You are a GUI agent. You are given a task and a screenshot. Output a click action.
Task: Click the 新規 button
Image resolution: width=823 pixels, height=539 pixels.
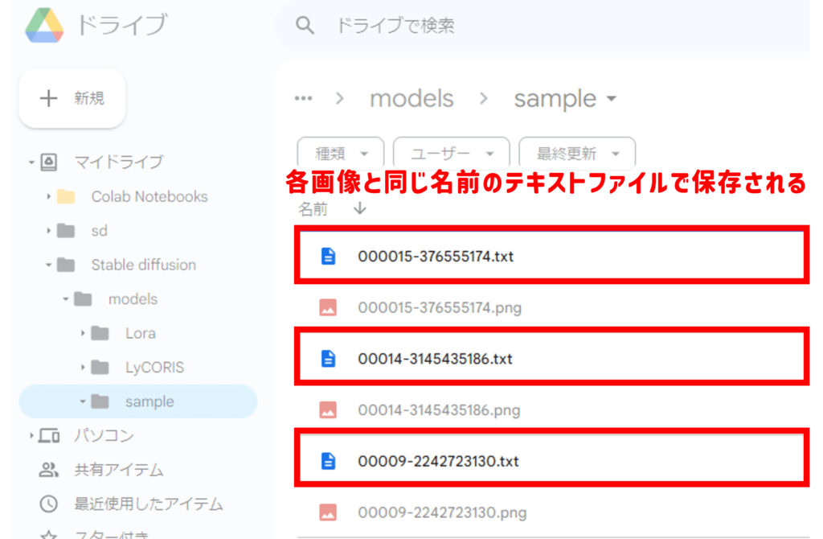coord(72,98)
